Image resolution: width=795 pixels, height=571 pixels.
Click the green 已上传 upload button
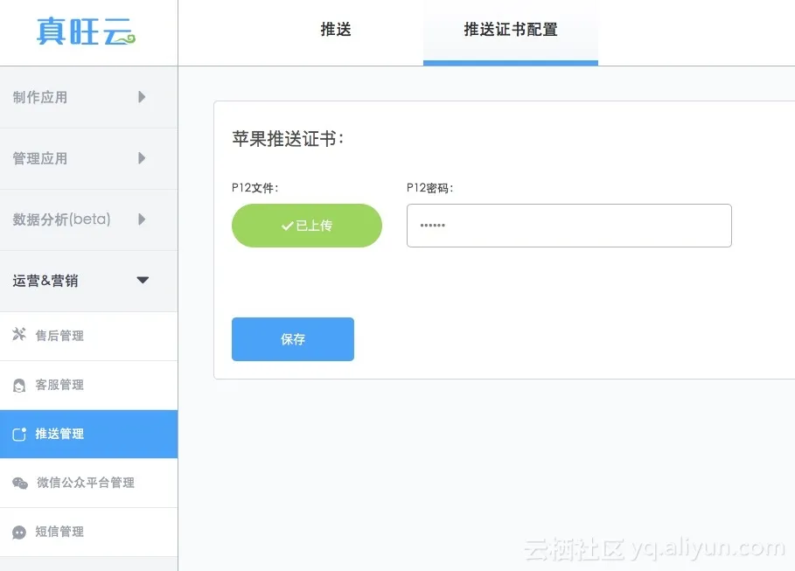pos(307,226)
